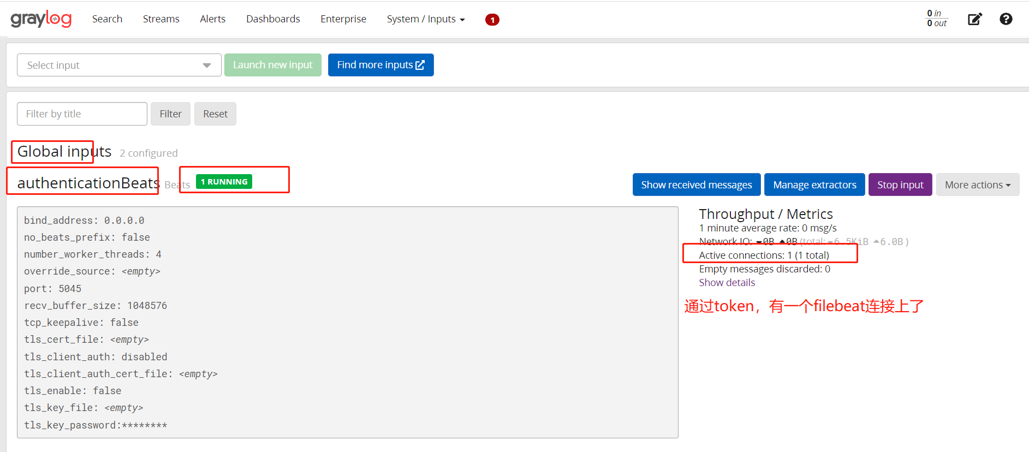The image size is (1029, 452).
Task: Open the Select input dropdown
Action: coord(119,65)
